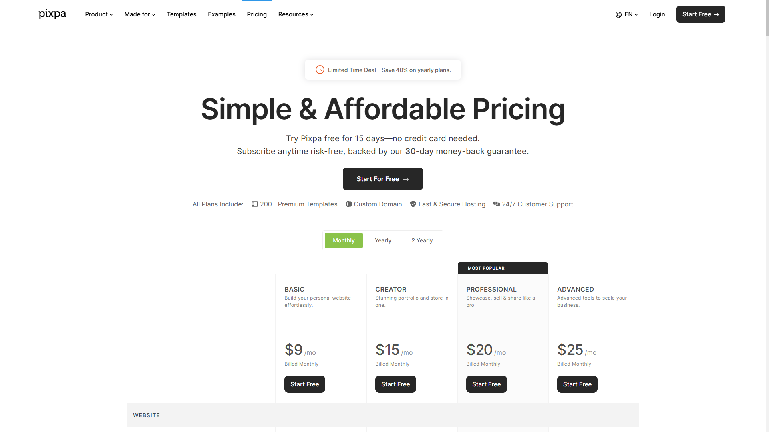The height and width of the screenshot is (432, 769).
Task: Switch billing to Yearly
Action: 383,240
